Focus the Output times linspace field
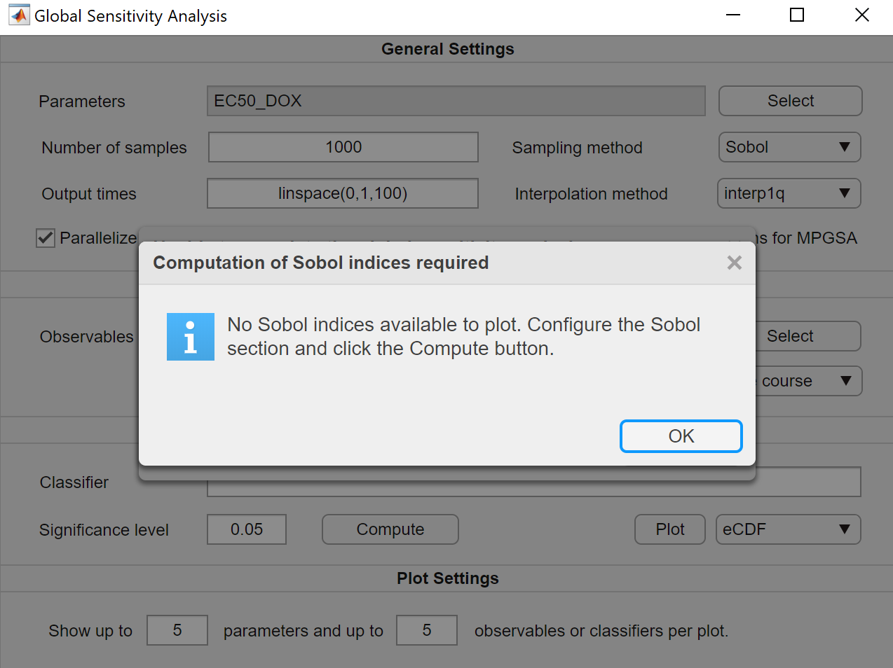 343,193
